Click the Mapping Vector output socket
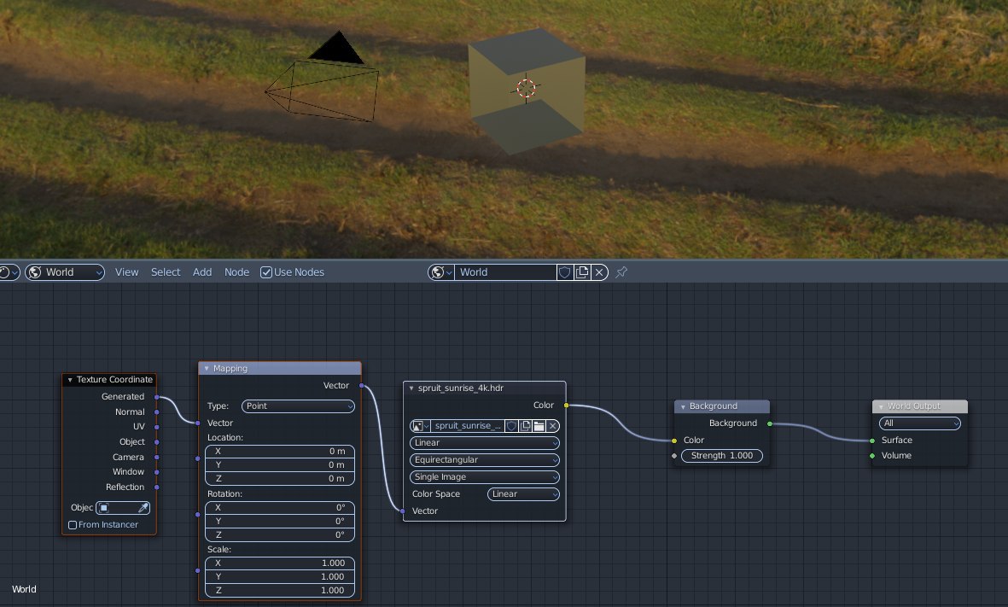The height and width of the screenshot is (607, 1008). pyautogui.click(x=362, y=385)
